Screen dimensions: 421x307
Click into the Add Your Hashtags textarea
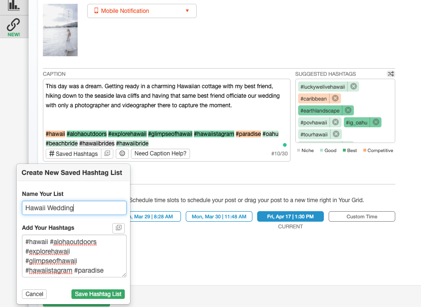74,256
